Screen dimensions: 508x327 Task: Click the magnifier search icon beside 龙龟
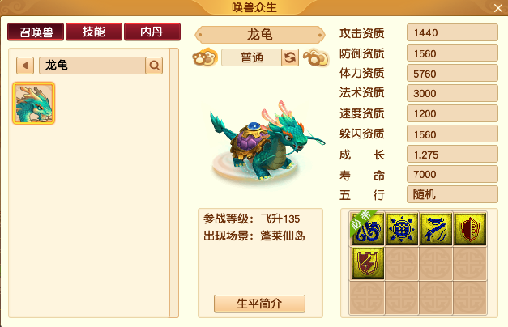point(154,66)
